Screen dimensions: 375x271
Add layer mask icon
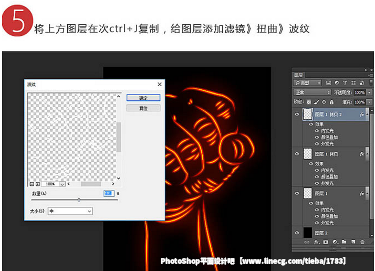click(x=326, y=242)
